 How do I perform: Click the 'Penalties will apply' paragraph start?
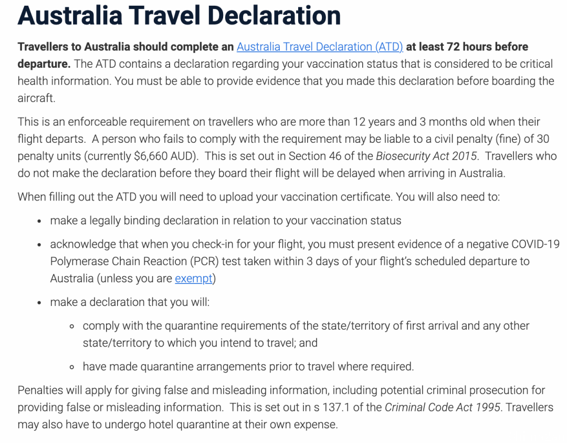[72, 390]
